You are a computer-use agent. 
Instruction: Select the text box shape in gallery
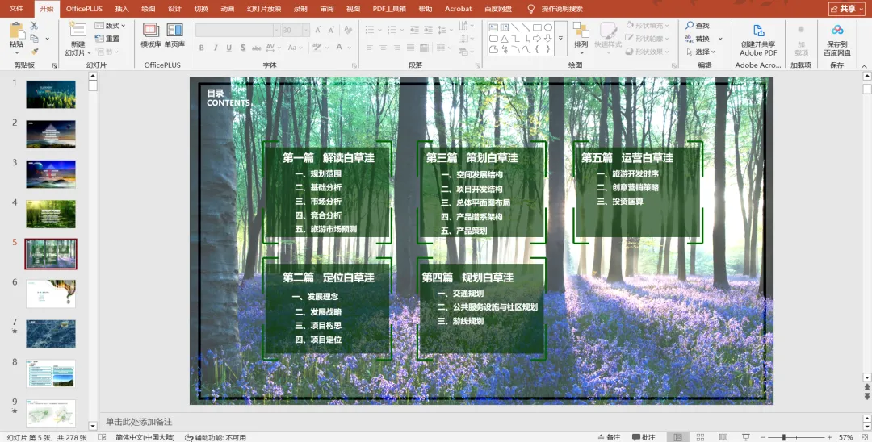(x=493, y=27)
